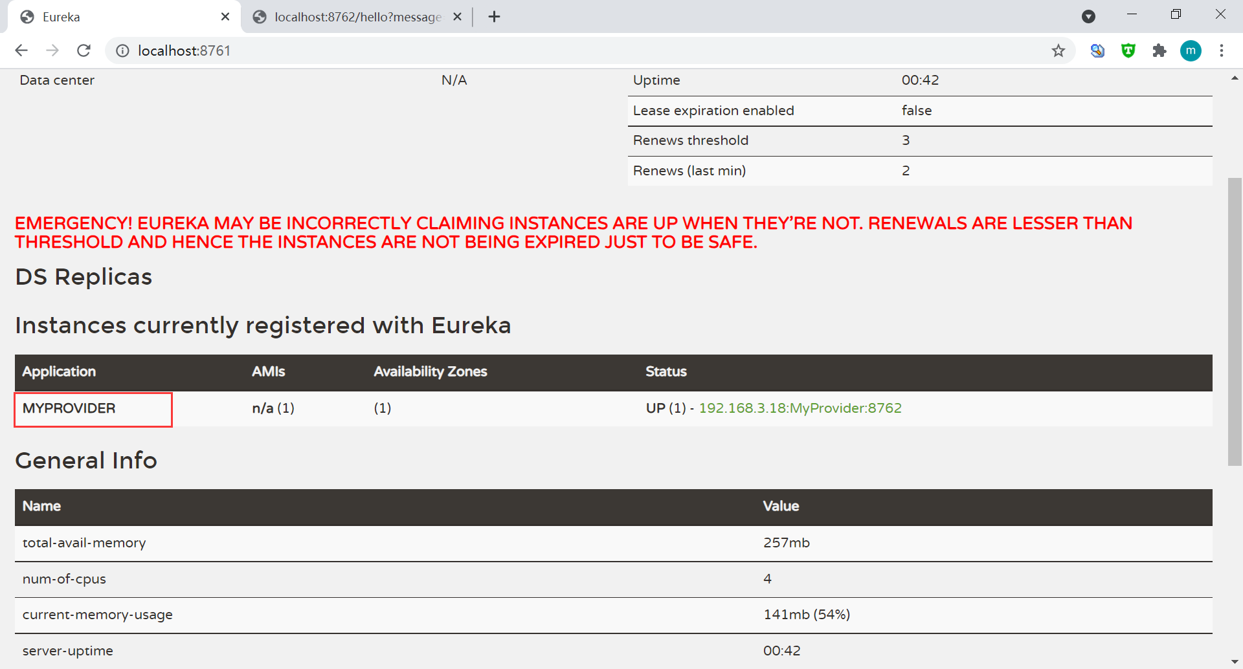The width and height of the screenshot is (1243, 669).
Task: Click the vertical scrollbar thumb
Action: pyautogui.click(x=1235, y=322)
